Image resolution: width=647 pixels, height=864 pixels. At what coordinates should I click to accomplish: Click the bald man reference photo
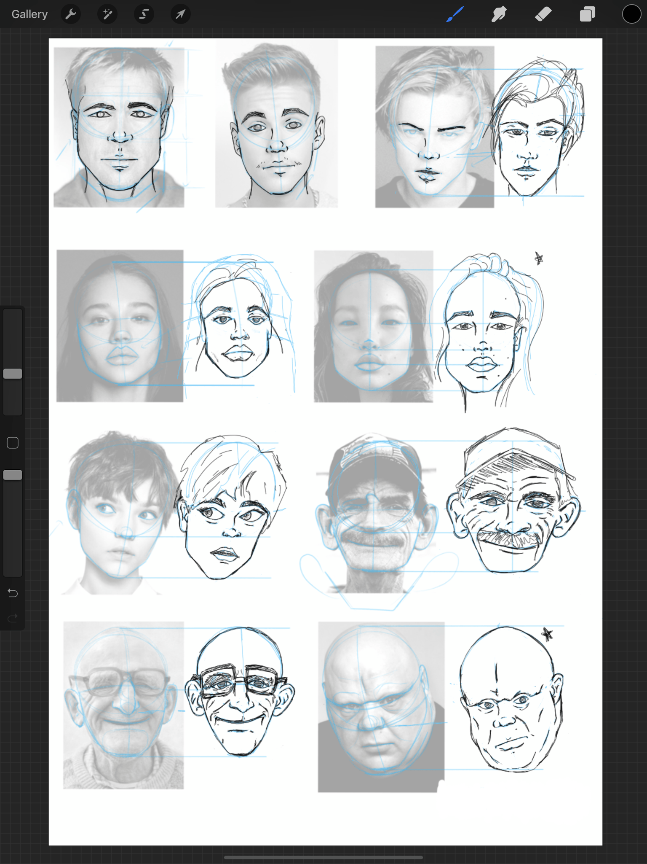coord(381,707)
